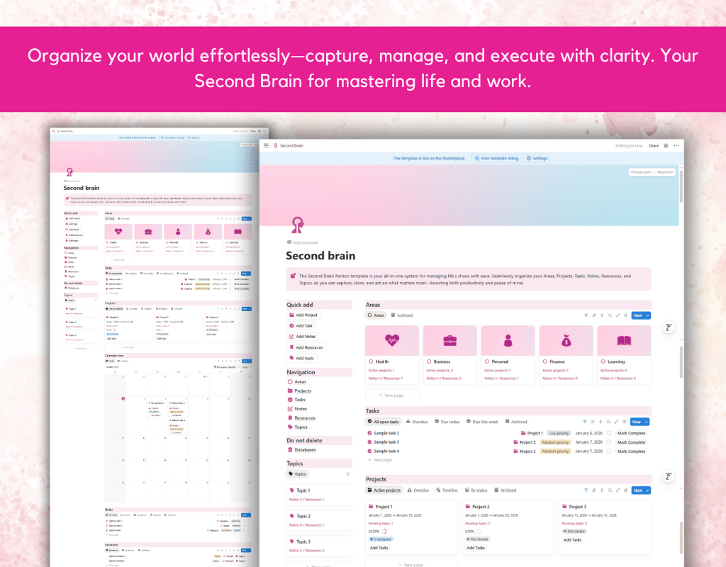This screenshot has width=726, height=567.
Task: Open the Topic 1 card
Action: pyautogui.click(x=320, y=494)
